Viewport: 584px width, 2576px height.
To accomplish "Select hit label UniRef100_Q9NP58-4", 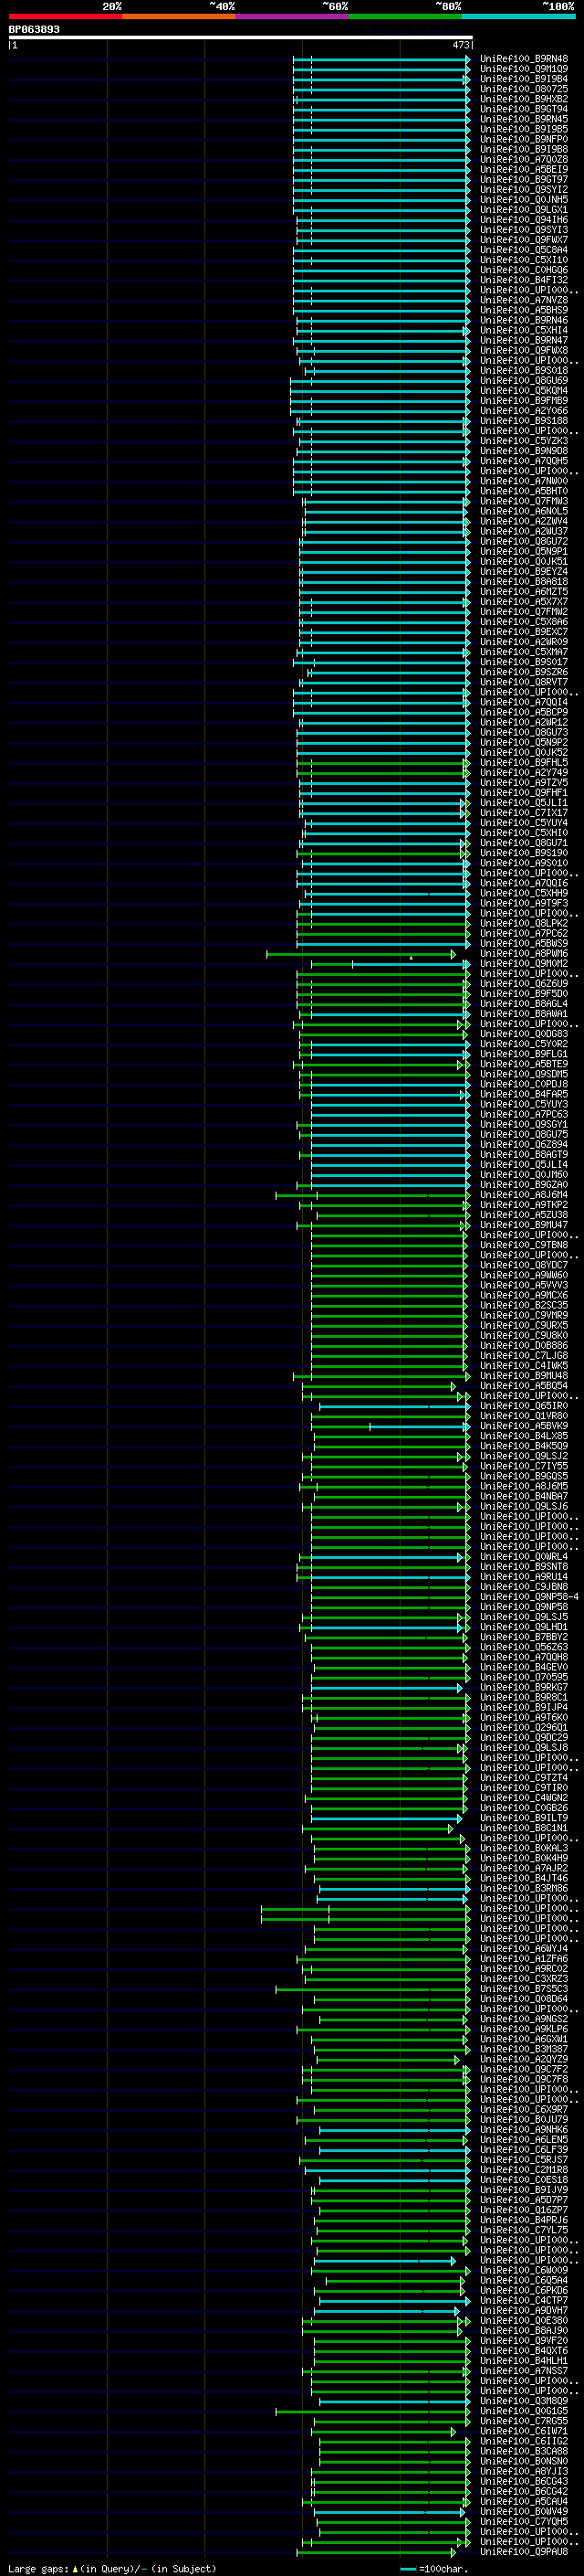I will [x=529, y=1597].
